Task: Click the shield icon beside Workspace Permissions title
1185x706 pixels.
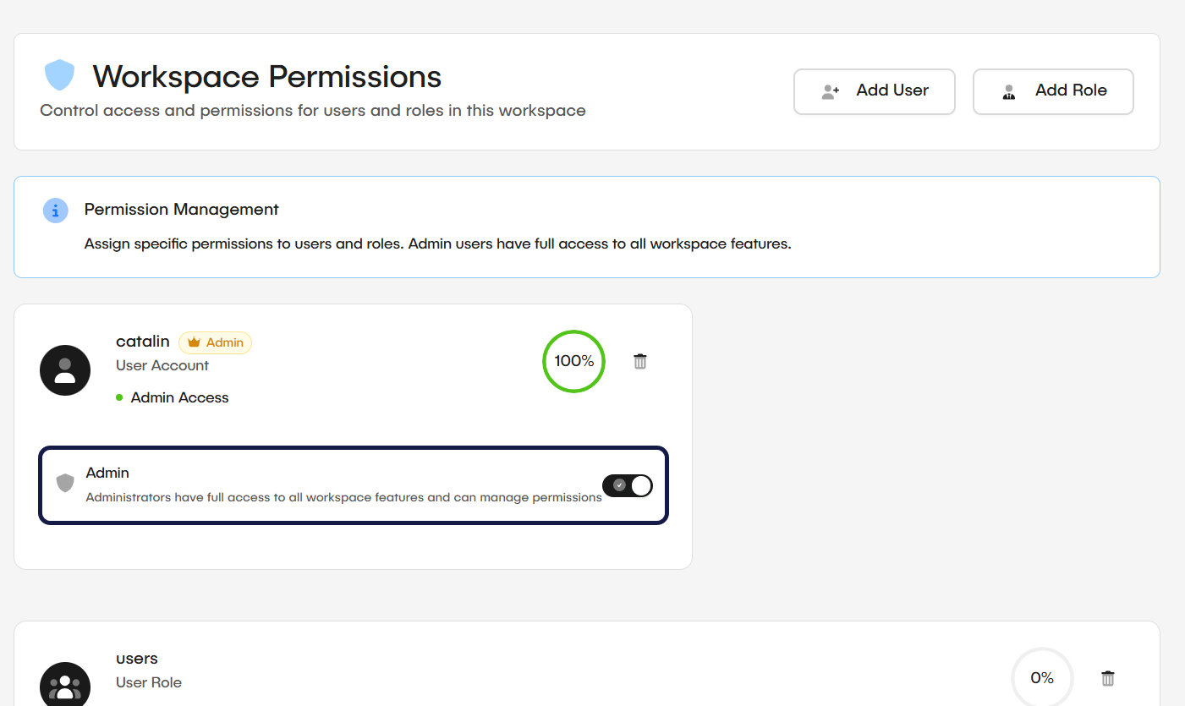Action: click(59, 74)
